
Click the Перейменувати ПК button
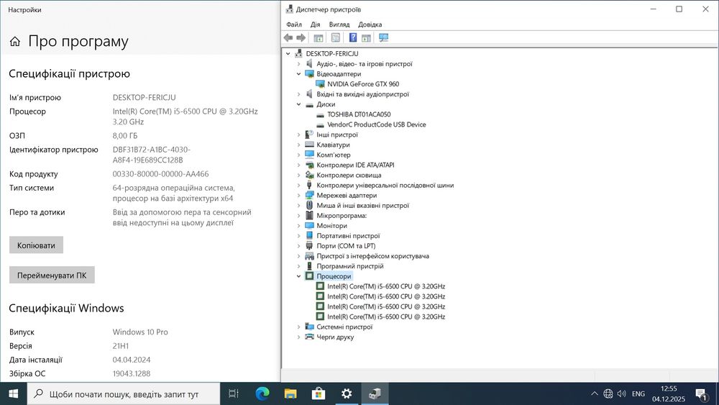coord(52,276)
